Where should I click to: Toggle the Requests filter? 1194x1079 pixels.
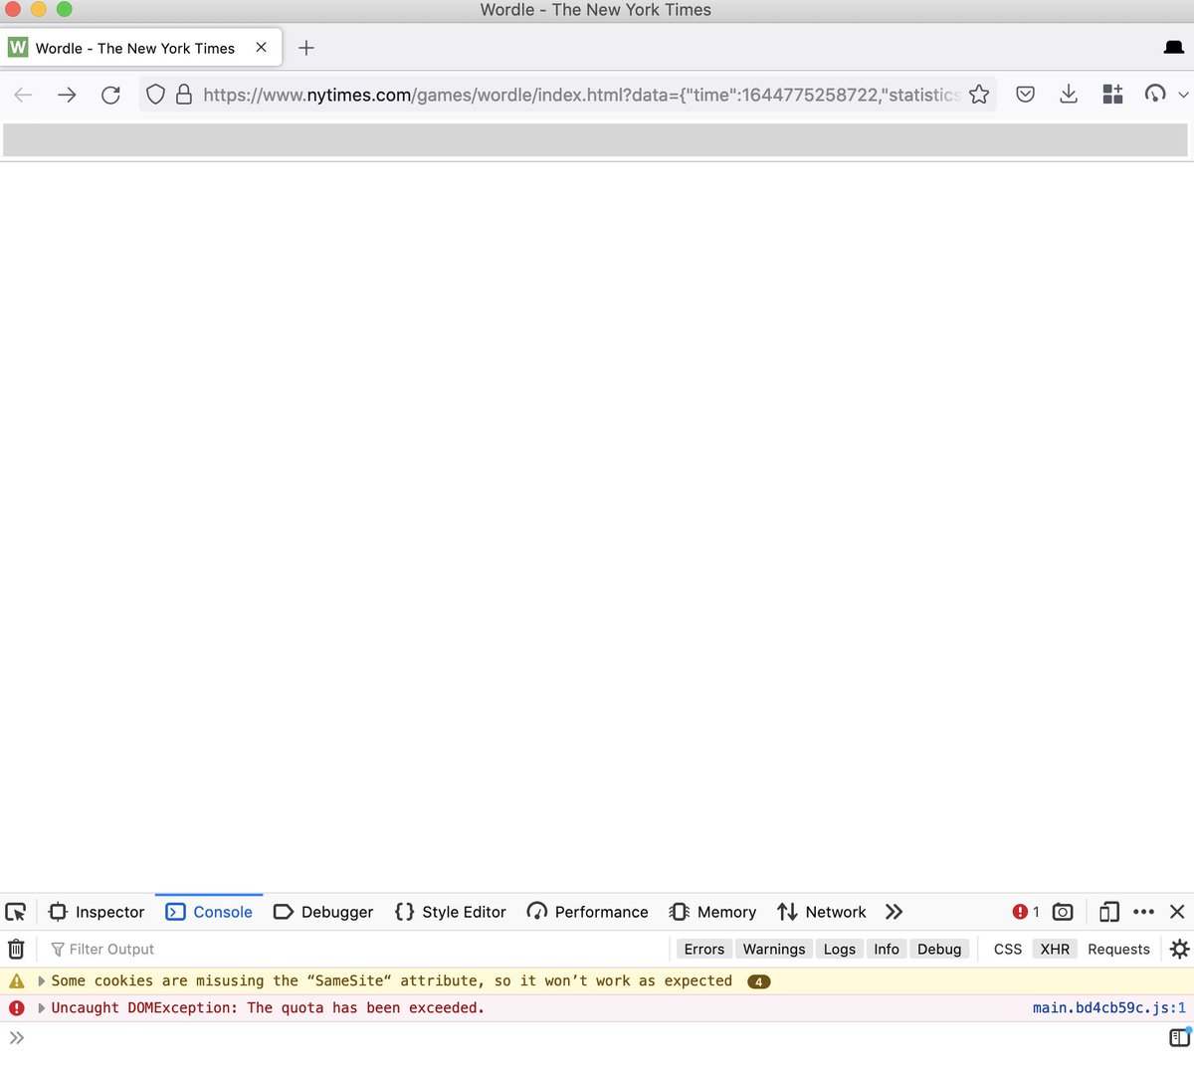pos(1118,949)
